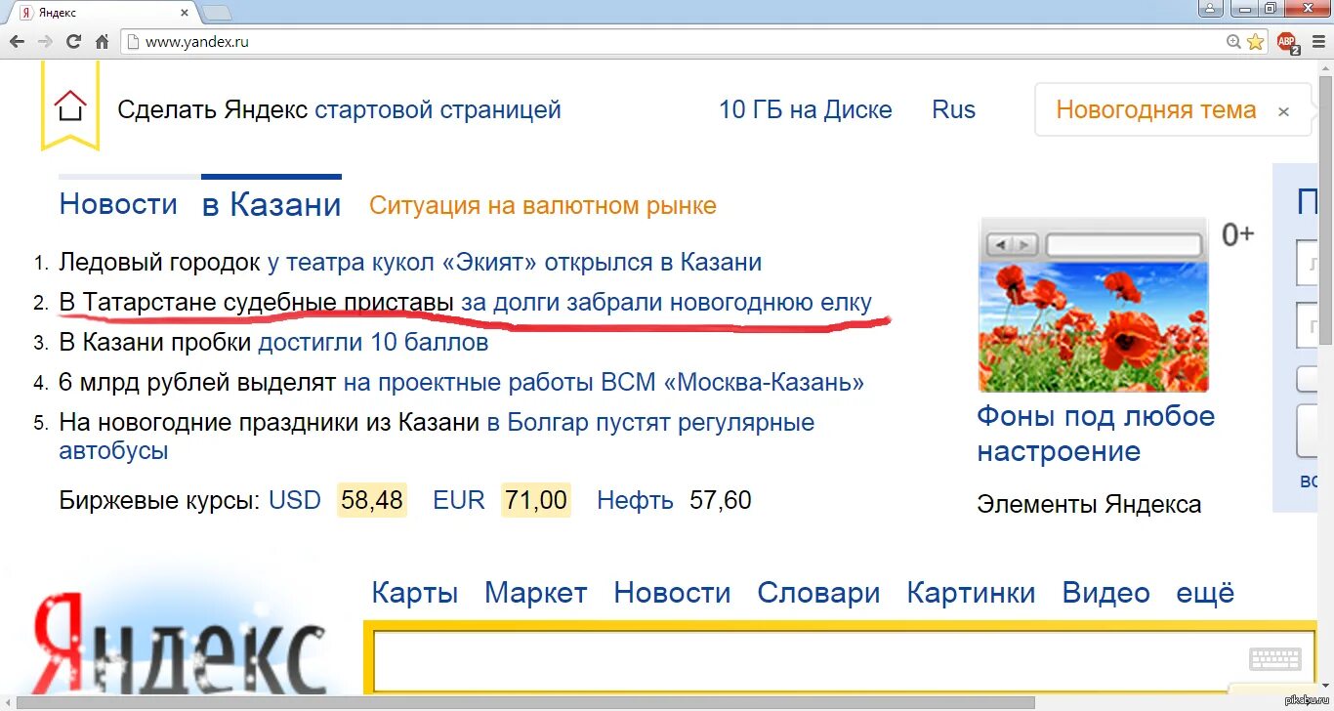The height and width of the screenshot is (711, 1334).
Task: Open the Словари service
Action: [x=818, y=593]
